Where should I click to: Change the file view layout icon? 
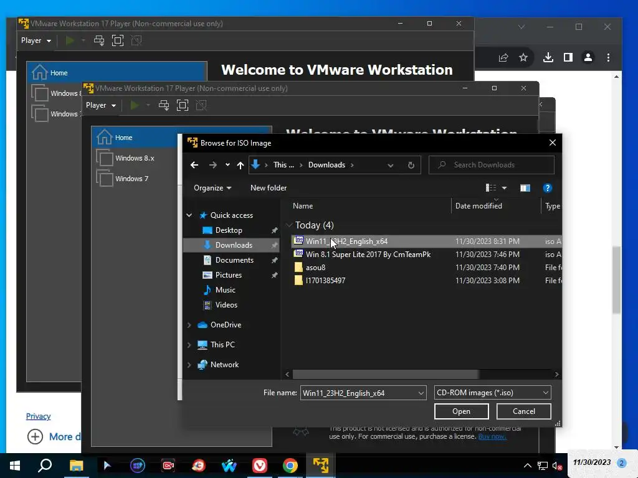(491, 188)
